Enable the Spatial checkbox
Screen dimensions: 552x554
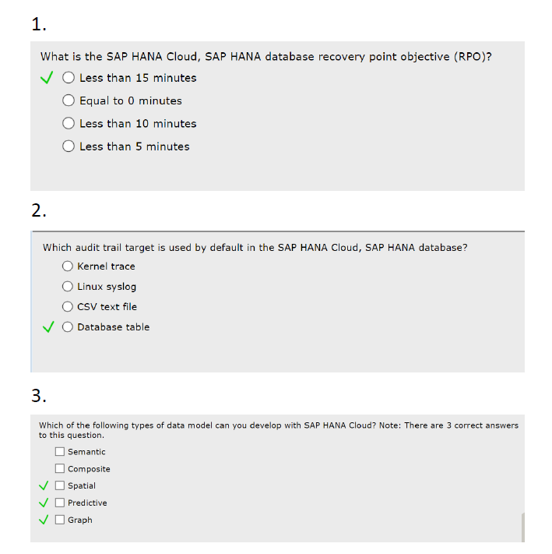pos(60,485)
